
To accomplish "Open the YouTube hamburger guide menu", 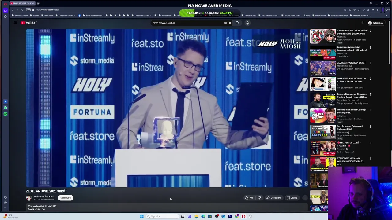I will point(15,23).
